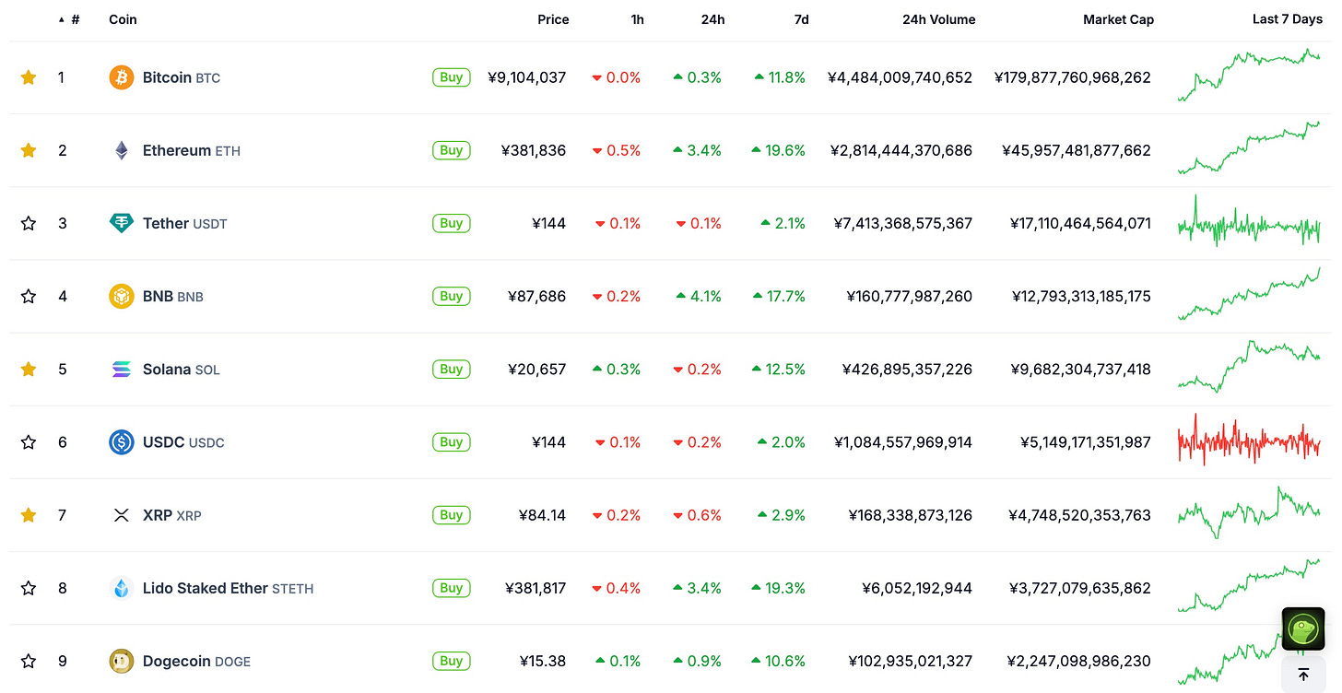Image resolution: width=1342 pixels, height=693 pixels.
Task: Click the BNB logo icon
Action: coord(122,296)
